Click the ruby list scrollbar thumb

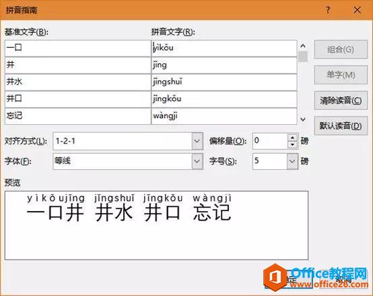[x=303, y=57]
